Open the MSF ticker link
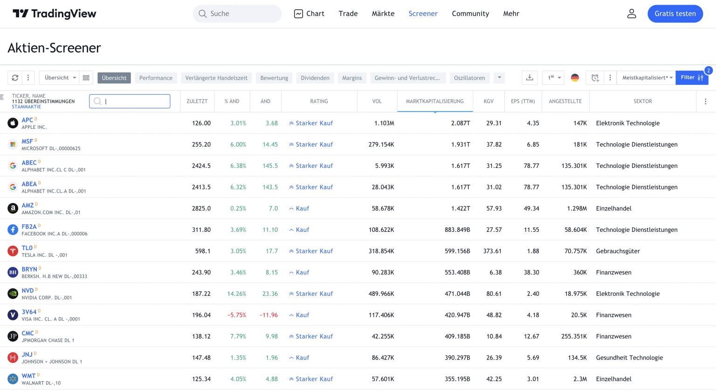The height and width of the screenshot is (390, 716). click(x=28, y=141)
